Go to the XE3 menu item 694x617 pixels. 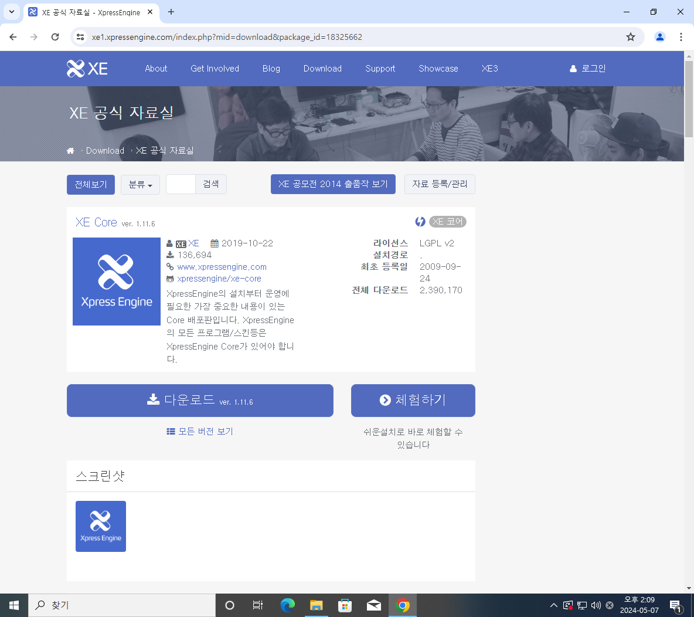click(x=490, y=69)
